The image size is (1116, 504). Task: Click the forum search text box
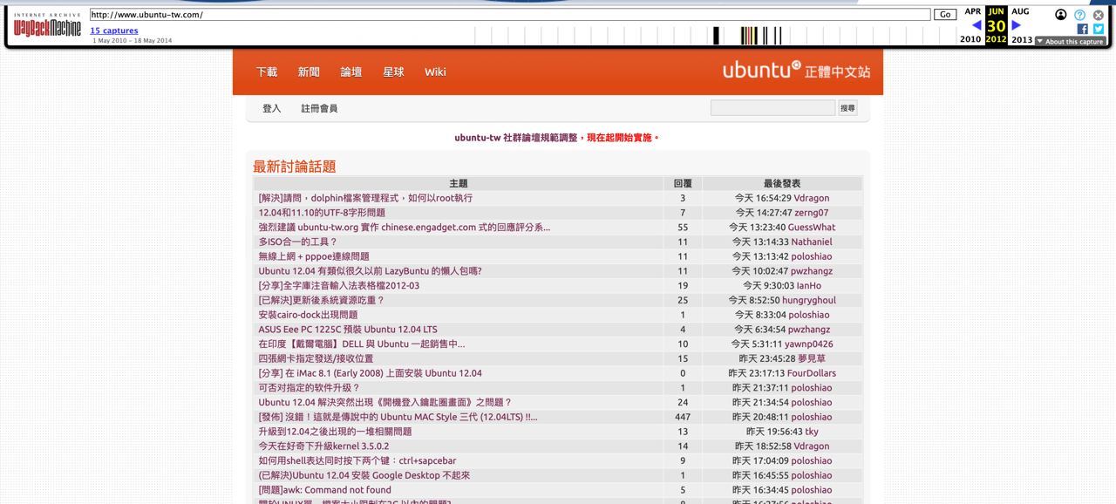point(772,108)
